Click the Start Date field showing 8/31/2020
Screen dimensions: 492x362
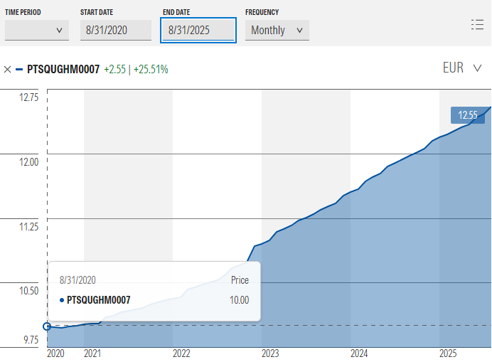[x=116, y=30]
